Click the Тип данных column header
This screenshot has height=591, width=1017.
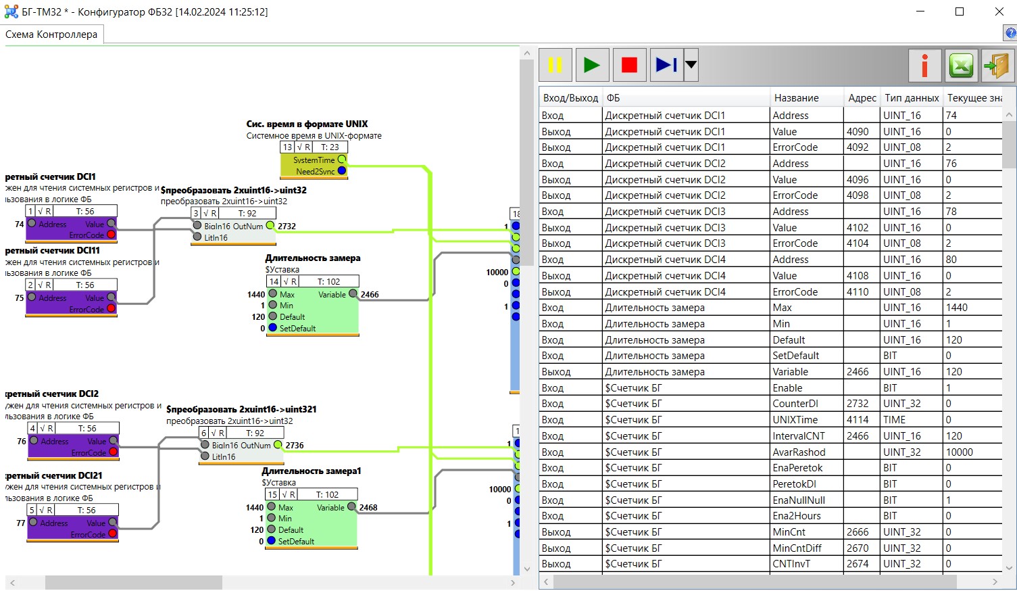[911, 98]
